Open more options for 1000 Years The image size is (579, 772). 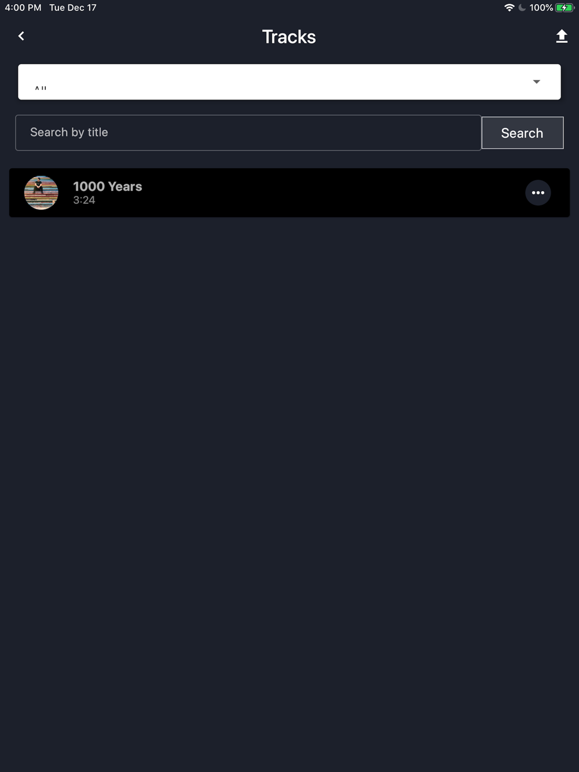pyautogui.click(x=538, y=193)
